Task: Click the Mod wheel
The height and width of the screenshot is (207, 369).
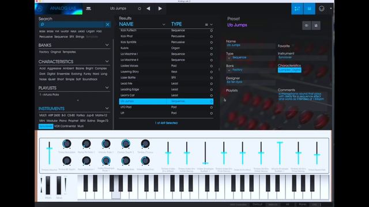Action: pos(59,185)
